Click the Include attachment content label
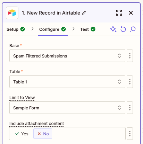Viewport: 143px width, 144px height. pos(36,124)
